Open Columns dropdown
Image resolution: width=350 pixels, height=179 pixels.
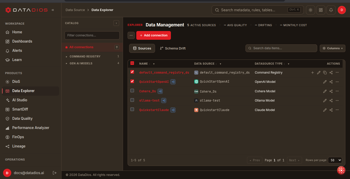(333, 48)
